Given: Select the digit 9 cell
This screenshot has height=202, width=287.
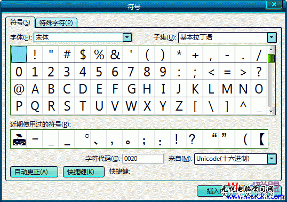Looking at the screenshot, I should tap(163, 72).
